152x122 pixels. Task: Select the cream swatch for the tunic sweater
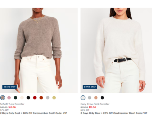pyautogui.click(x=22, y=98)
